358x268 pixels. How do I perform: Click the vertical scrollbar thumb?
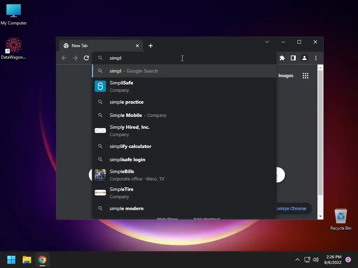pos(320,133)
